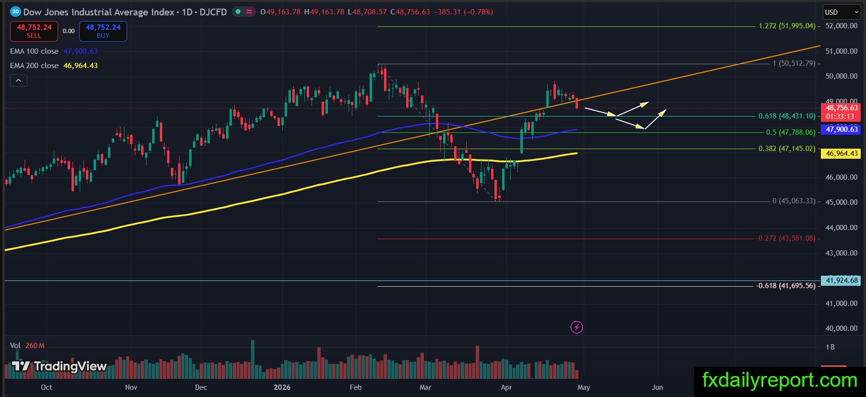
Task: Click 41,000.00 on the price axis
Action: pos(842,303)
